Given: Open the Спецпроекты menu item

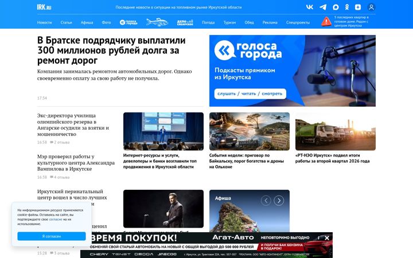Looking at the screenshot, I should tap(298, 22).
